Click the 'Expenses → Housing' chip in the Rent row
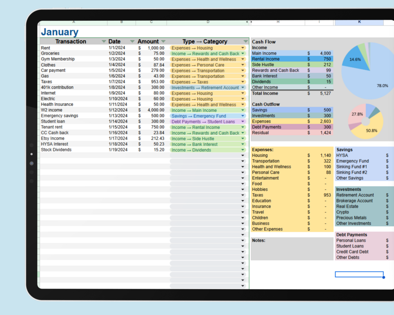This screenshot has width=394, height=315. [208, 48]
